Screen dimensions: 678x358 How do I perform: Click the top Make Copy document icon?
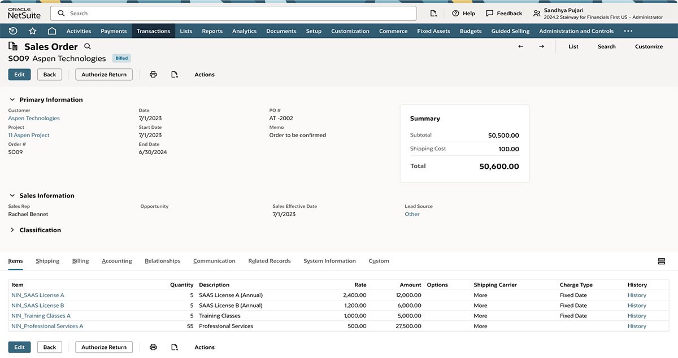coord(175,75)
